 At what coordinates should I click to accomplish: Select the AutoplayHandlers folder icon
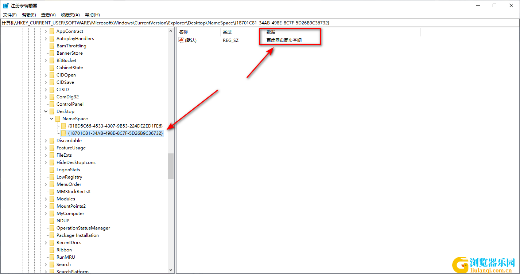tap(52, 39)
